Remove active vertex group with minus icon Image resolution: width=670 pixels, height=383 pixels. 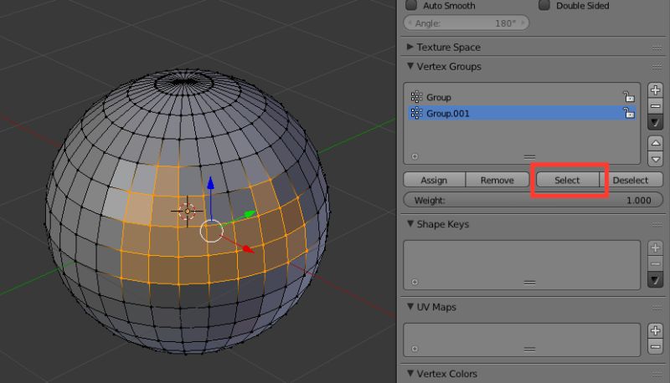(x=655, y=106)
